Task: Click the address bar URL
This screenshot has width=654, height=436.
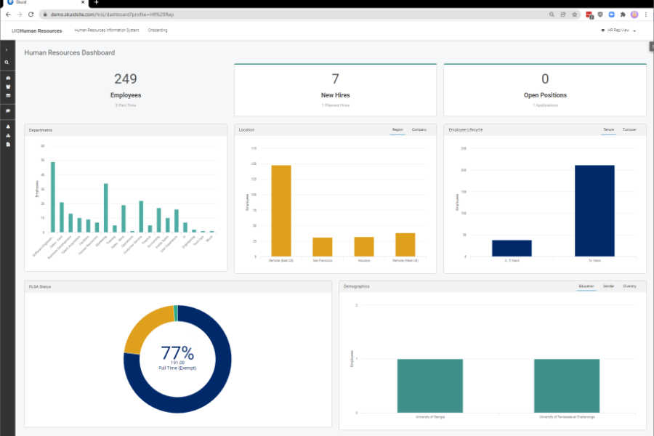Action: tap(112, 15)
